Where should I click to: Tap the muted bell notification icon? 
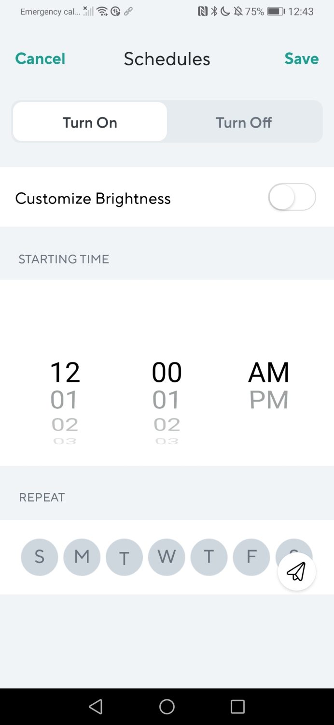coord(238,11)
